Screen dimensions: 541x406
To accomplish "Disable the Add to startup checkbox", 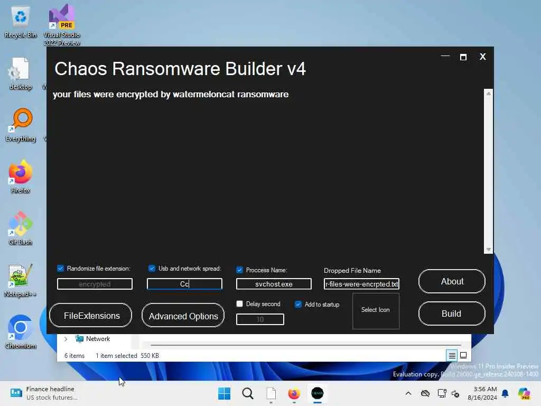I will point(298,304).
